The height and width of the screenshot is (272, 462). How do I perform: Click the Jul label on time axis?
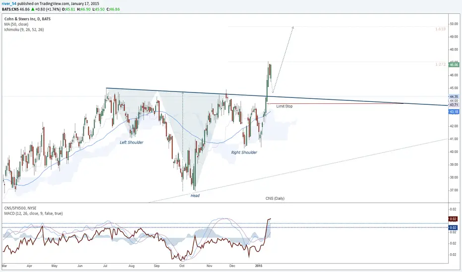tap(105, 266)
